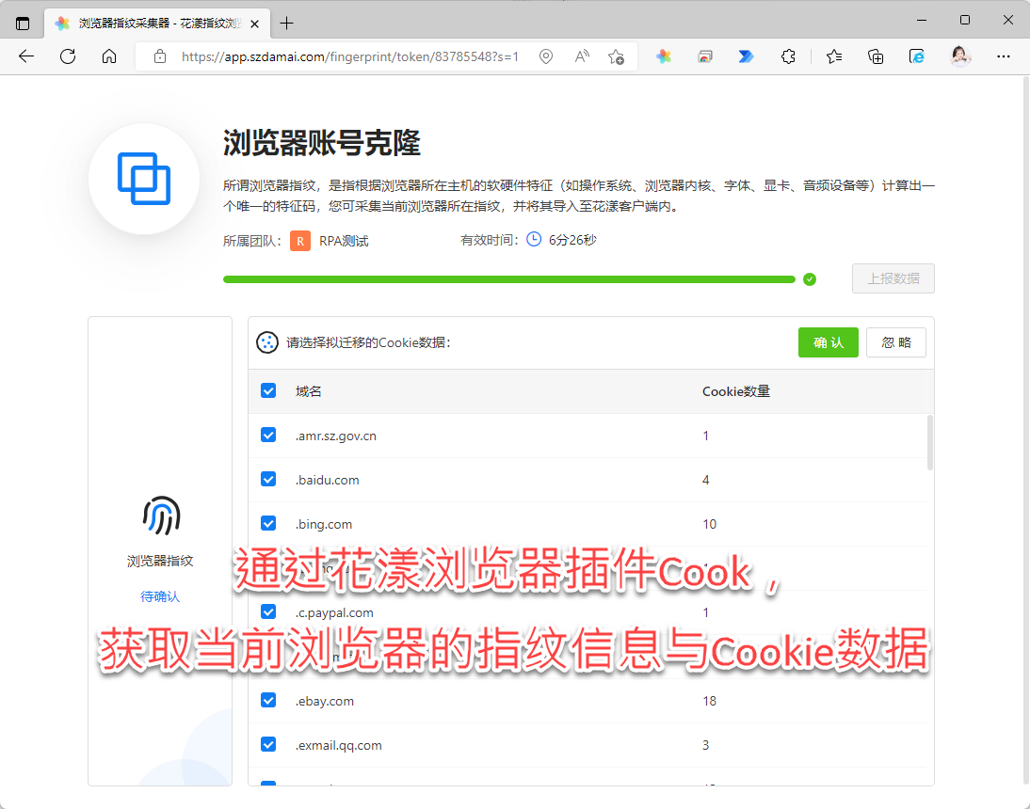Click the 浏览器指纹 label in side panel
Image resolution: width=1030 pixels, height=809 pixels.
[160, 561]
